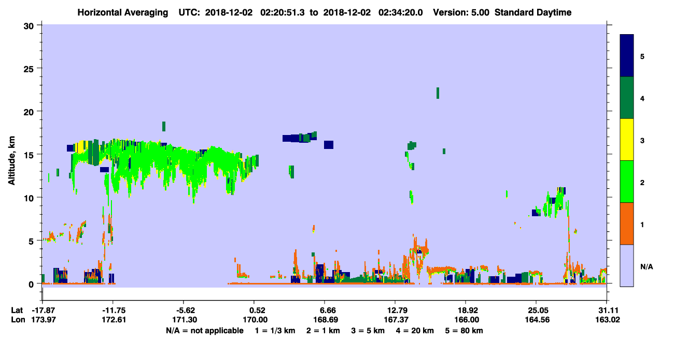This screenshot has width=674, height=345.
Task: Click 'N/A = not applicable' legend note
Action: point(204,331)
